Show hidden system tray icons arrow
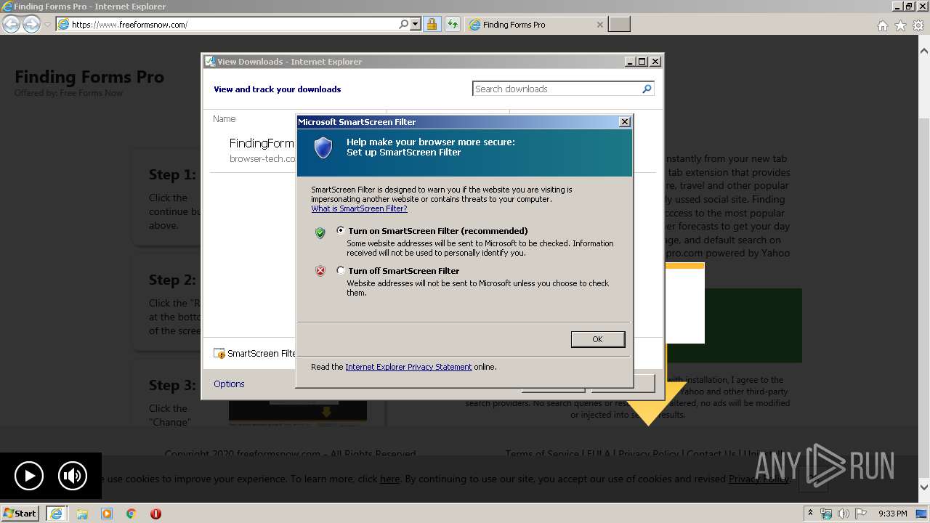Screen dimensions: 930x523 click(810, 513)
